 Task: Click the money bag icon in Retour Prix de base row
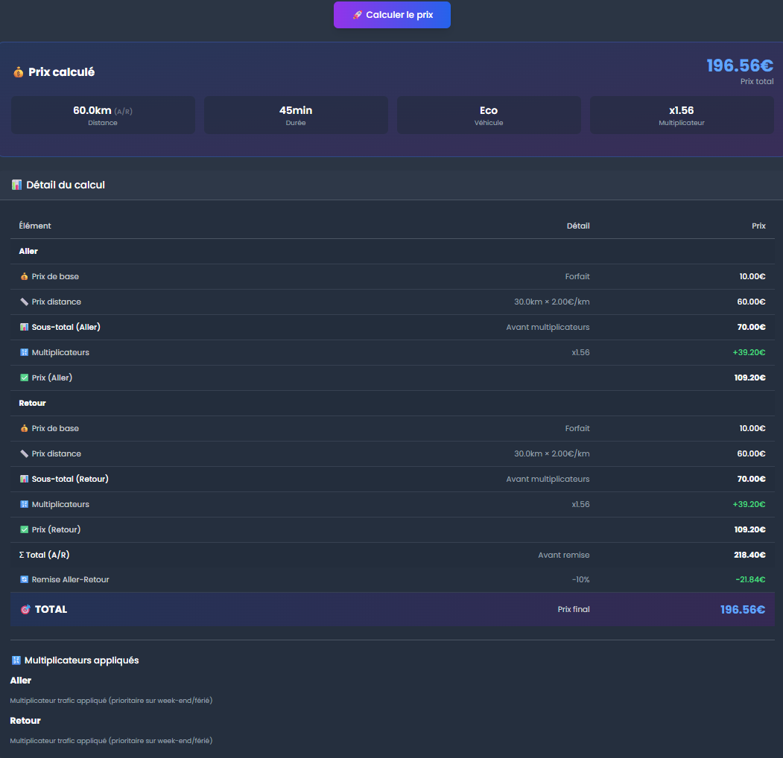pos(24,428)
